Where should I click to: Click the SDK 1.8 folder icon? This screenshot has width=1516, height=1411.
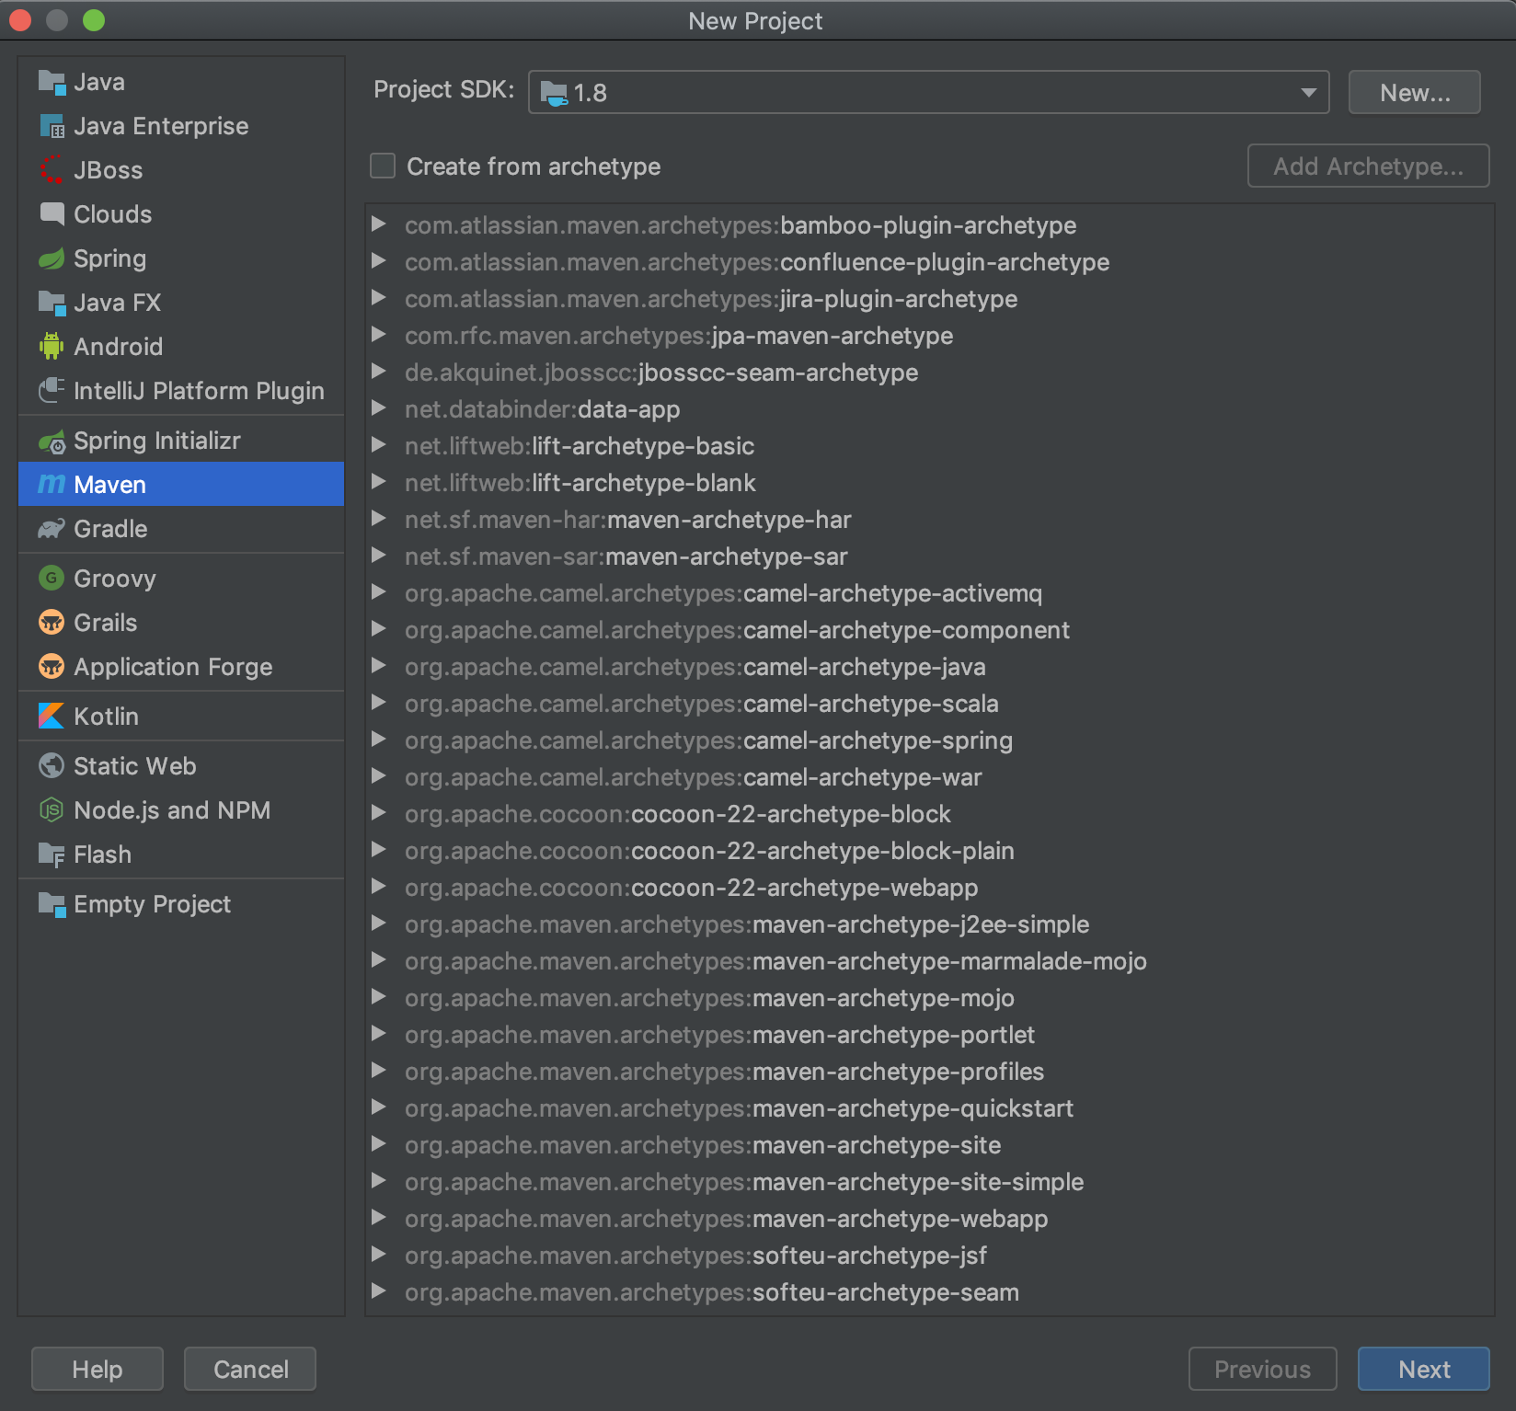pos(555,93)
